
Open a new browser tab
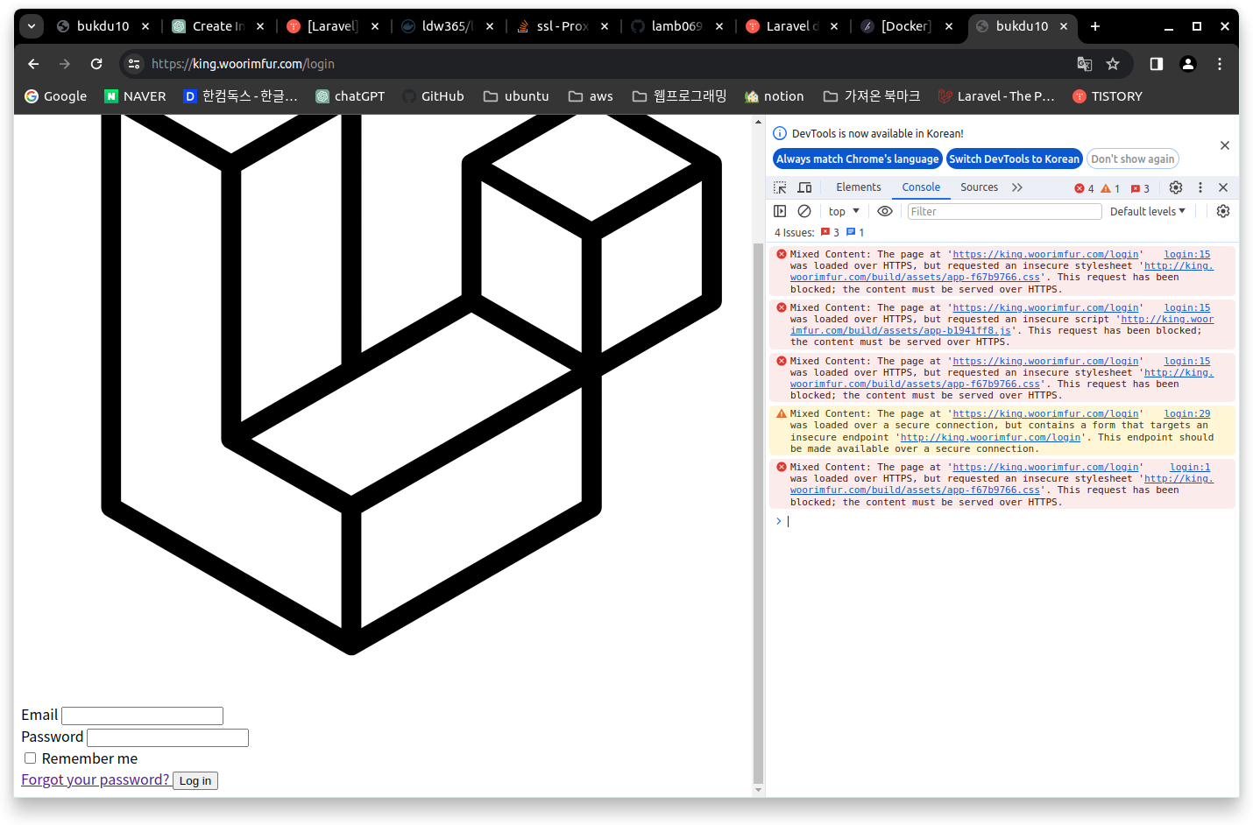[x=1095, y=26]
